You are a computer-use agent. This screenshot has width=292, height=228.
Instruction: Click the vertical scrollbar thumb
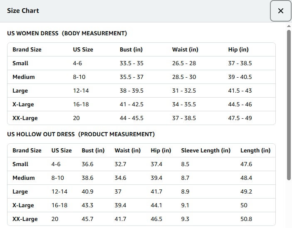point(289,104)
